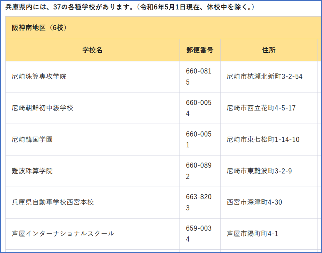The width and height of the screenshot is (322, 253).
Task: Select the postal code 659-0034
Action: coord(198,233)
